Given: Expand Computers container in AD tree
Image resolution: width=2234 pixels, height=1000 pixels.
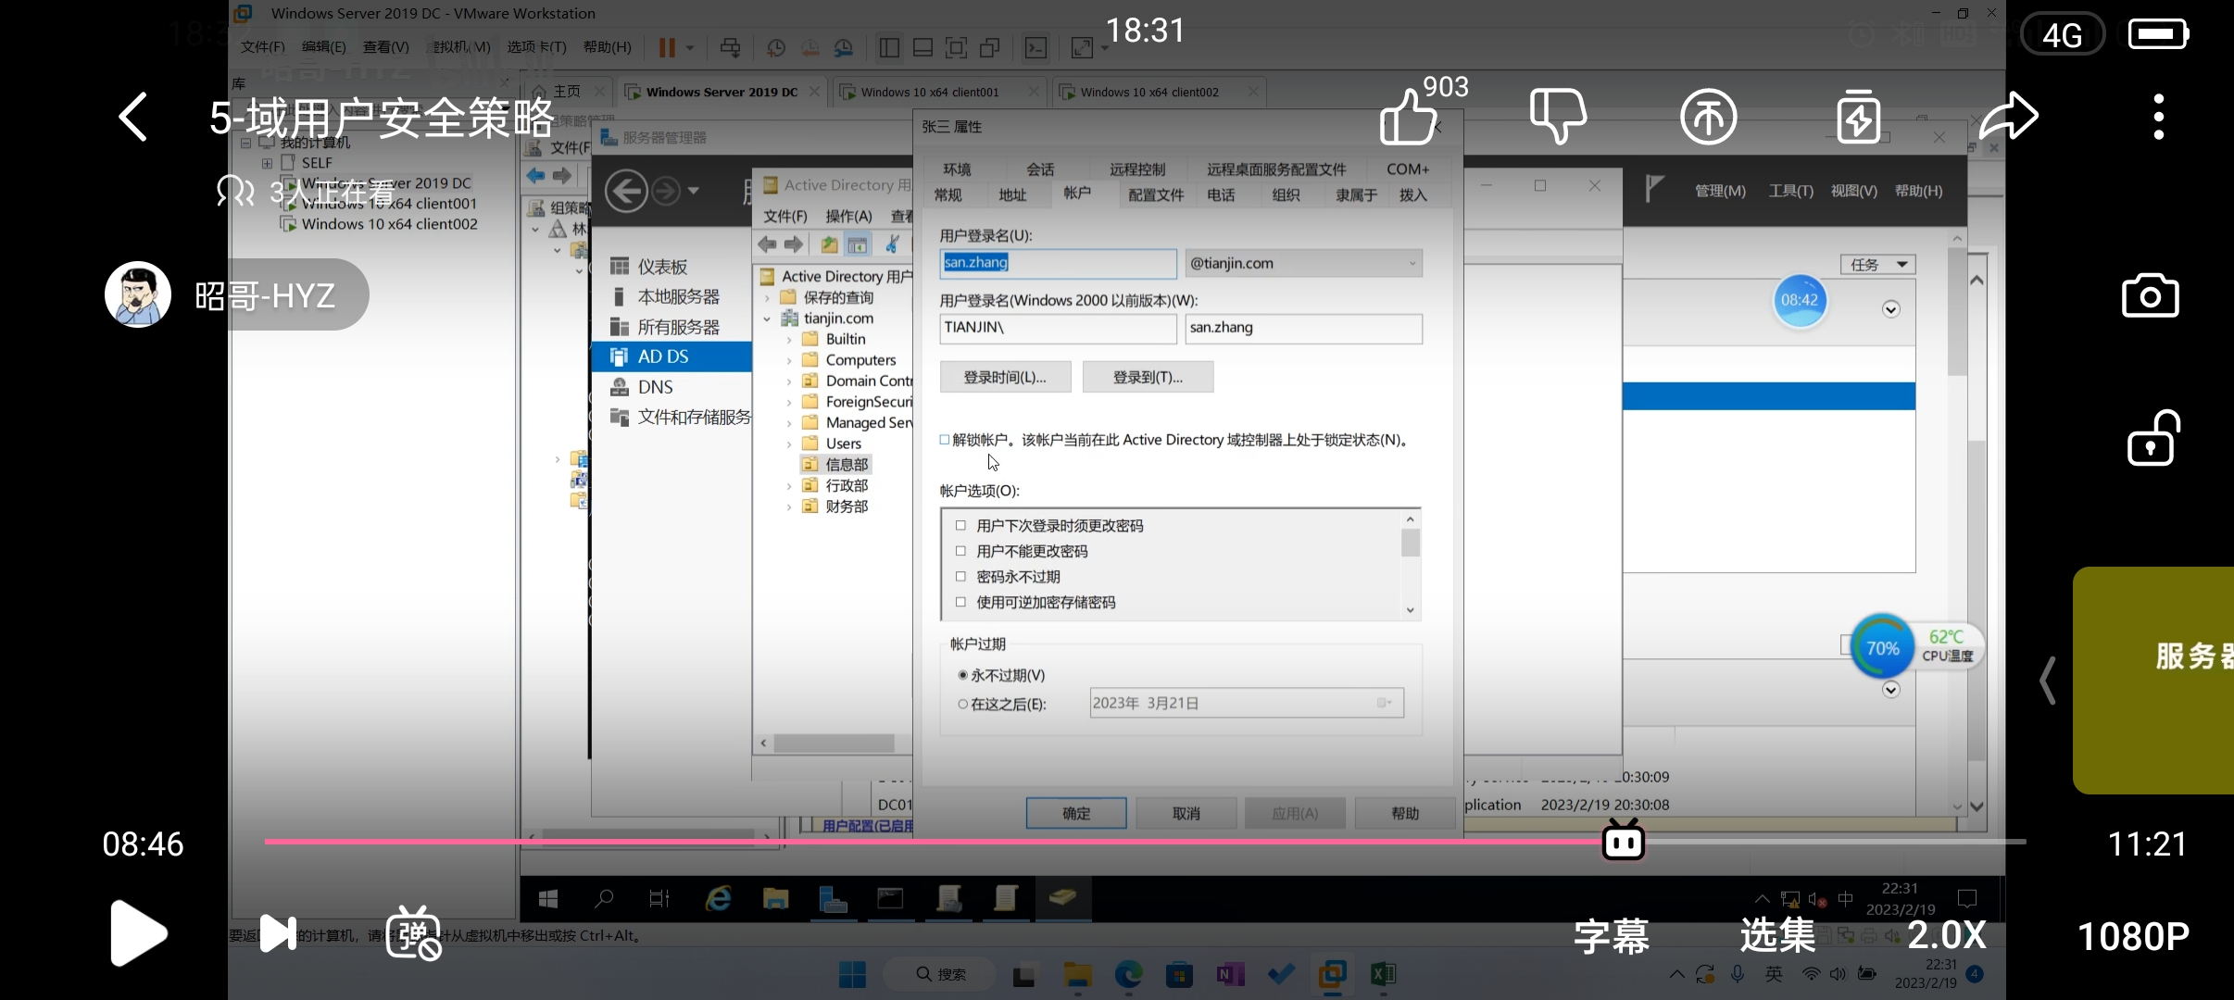Looking at the screenshot, I should point(789,360).
